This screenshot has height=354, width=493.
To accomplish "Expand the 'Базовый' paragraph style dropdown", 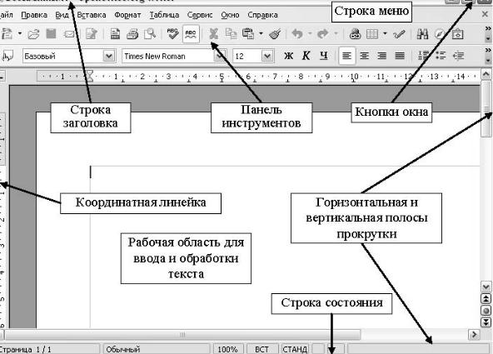I will tap(108, 57).
